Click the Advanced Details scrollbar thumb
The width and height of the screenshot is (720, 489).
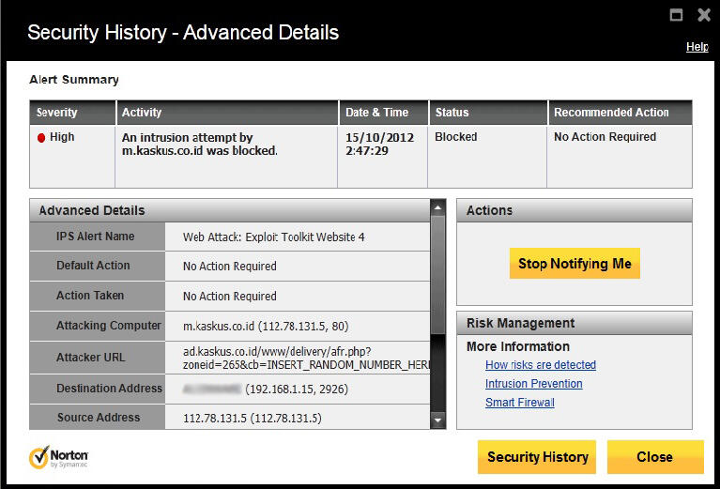point(438,276)
